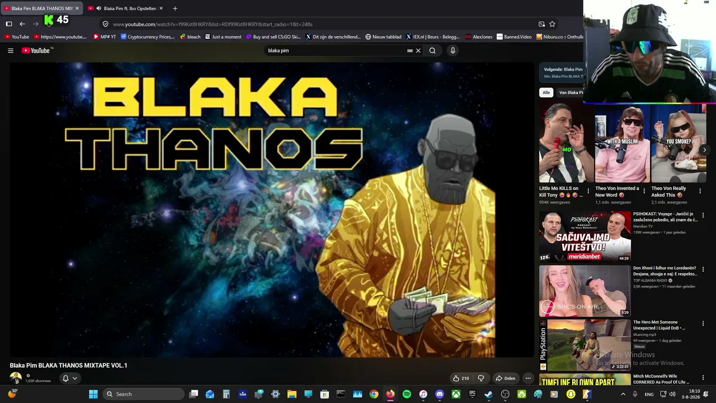Expand notification options chevron beside the bell
Image resolution: width=716 pixels, height=403 pixels.
point(74,378)
